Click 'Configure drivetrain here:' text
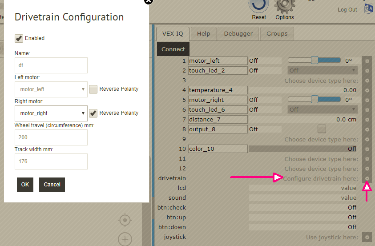This screenshot has height=246, width=375. coord(321,178)
